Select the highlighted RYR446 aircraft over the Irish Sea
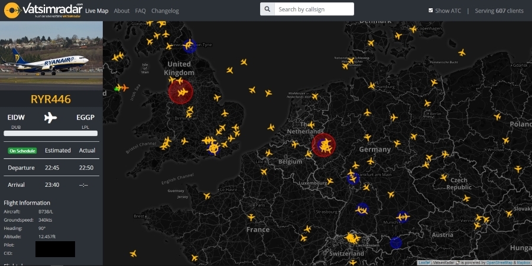Image resolution: width=532 pixels, height=266 pixels. click(123, 88)
